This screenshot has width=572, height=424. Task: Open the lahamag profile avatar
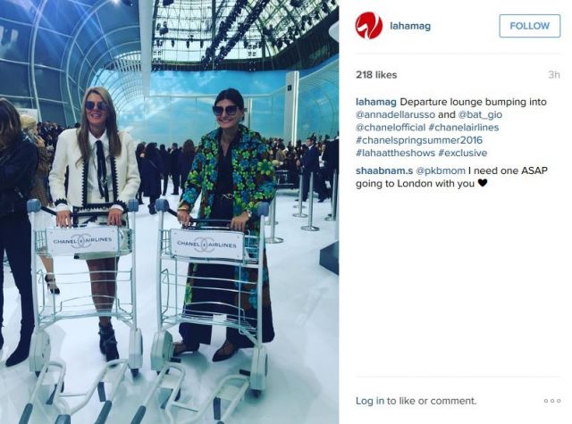pos(369,26)
